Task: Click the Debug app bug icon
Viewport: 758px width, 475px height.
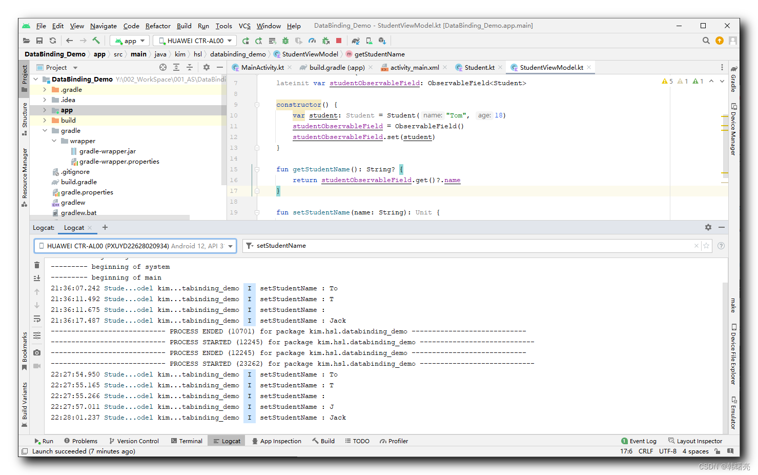Action: pos(285,41)
